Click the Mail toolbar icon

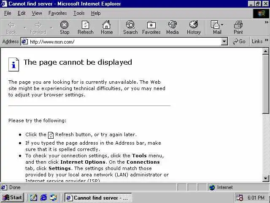point(215,27)
